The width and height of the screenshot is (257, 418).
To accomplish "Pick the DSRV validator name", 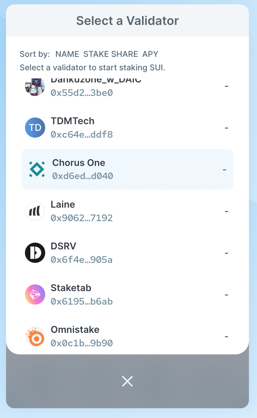I will (63, 246).
